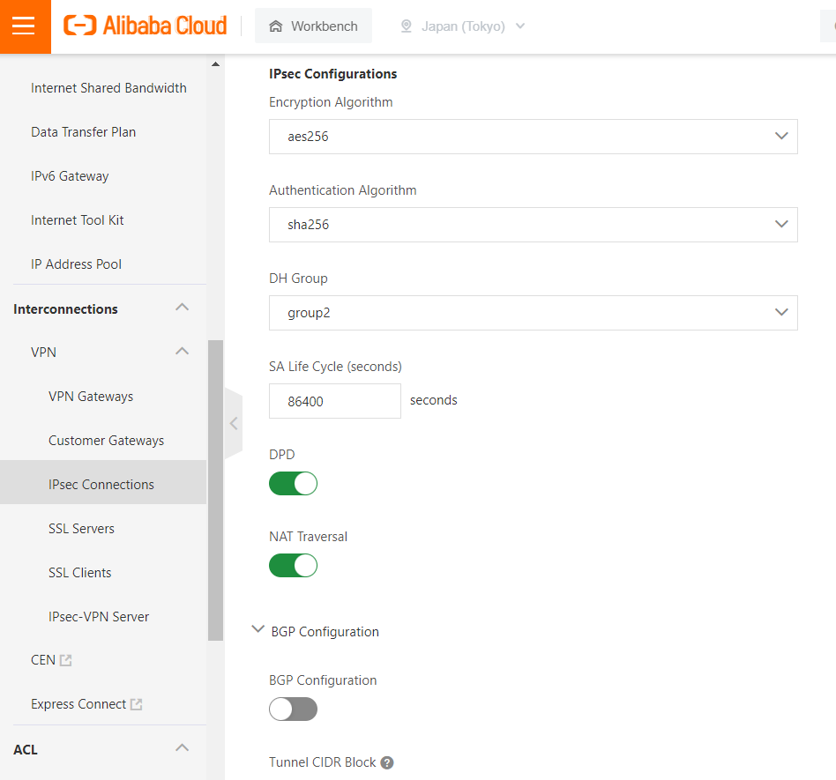Click the SA Life Cycle input field

point(334,401)
